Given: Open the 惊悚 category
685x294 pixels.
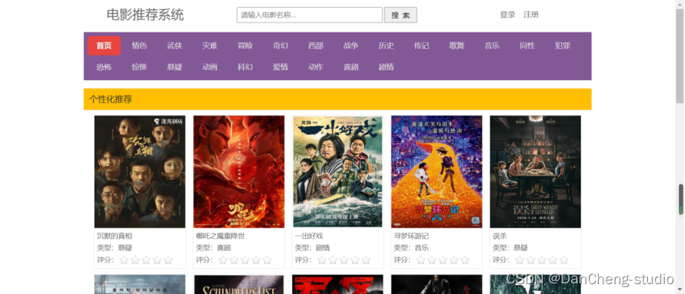Looking at the screenshot, I should [x=140, y=67].
